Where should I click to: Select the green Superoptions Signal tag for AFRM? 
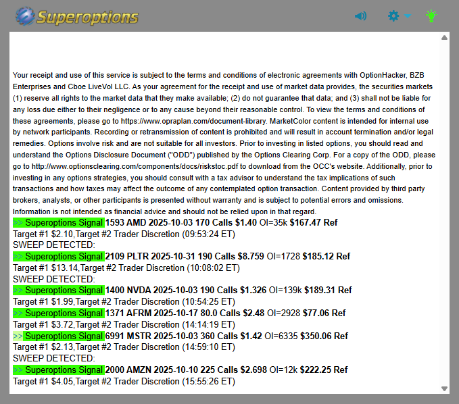59,313
